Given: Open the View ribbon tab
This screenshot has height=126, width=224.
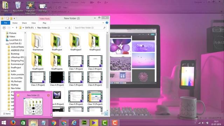Looking at the screenshot, I should pyautogui.click(x=34, y=23).
